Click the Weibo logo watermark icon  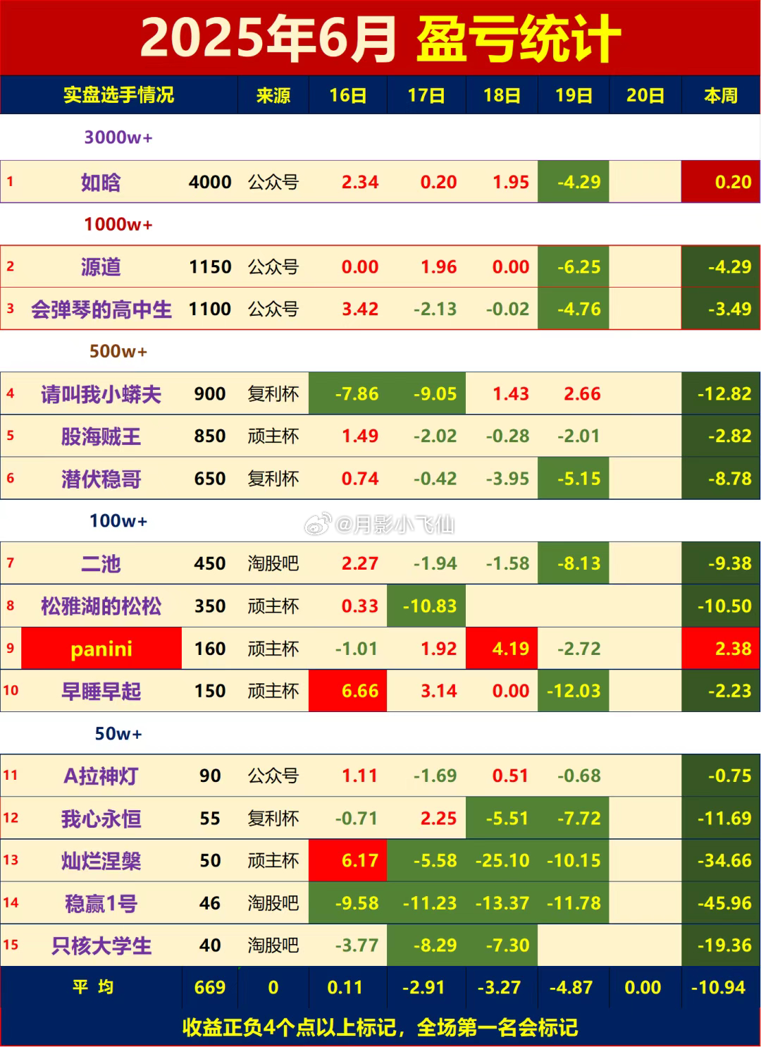316,524
